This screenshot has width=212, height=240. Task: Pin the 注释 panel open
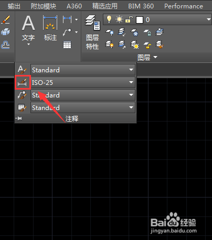(x=18, y=118)
